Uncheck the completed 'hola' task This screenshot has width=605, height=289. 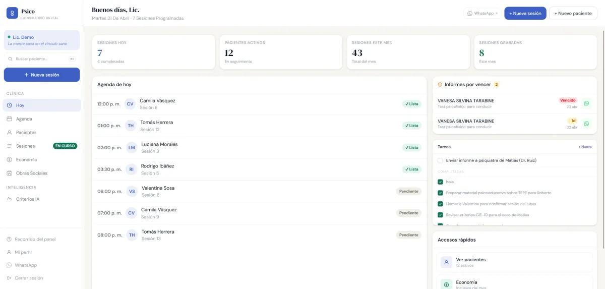(x=441, y=182)
